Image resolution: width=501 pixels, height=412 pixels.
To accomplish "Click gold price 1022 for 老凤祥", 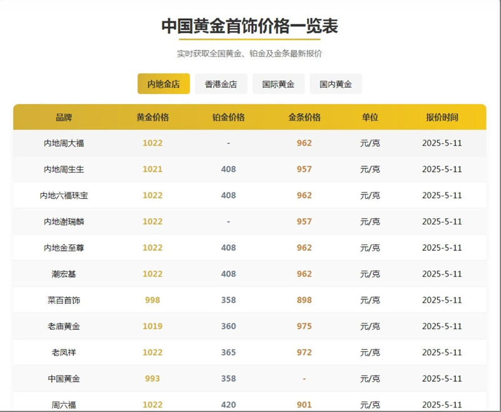I will pyautogui.click(x=152, y=352).
